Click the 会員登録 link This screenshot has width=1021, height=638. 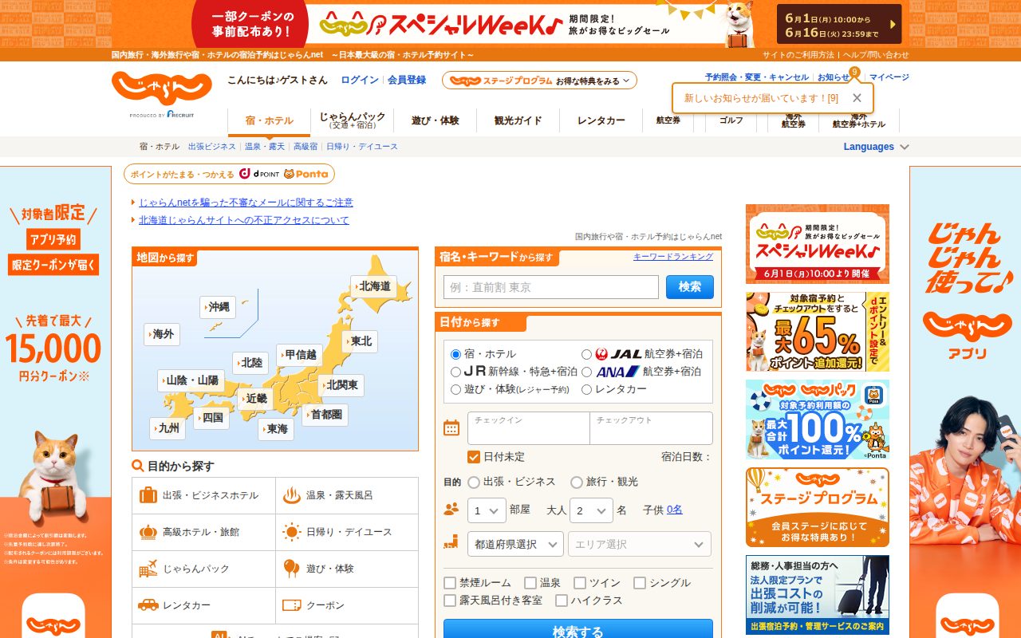click(407, 80)
